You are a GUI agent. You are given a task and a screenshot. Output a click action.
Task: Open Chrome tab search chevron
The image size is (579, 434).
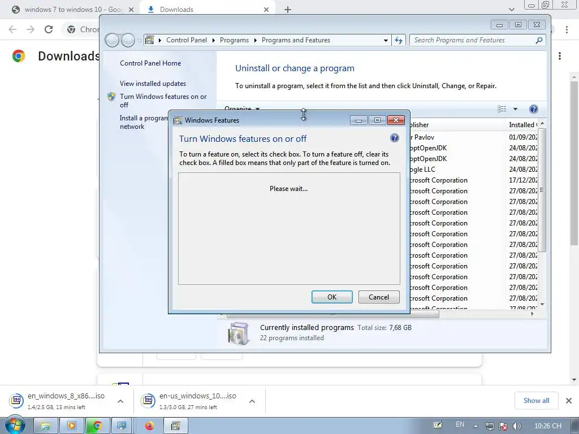pyautogui.click(x=511, y=9)
